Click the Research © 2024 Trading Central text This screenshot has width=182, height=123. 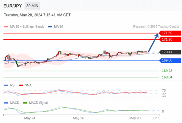click(x=156, y=27)
